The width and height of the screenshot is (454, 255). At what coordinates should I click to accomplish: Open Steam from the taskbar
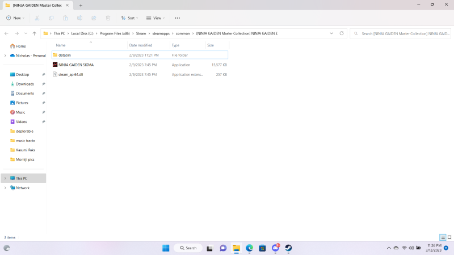tap(288, 248)
